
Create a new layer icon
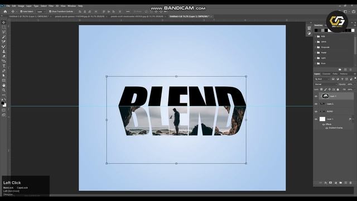(346, 183)
